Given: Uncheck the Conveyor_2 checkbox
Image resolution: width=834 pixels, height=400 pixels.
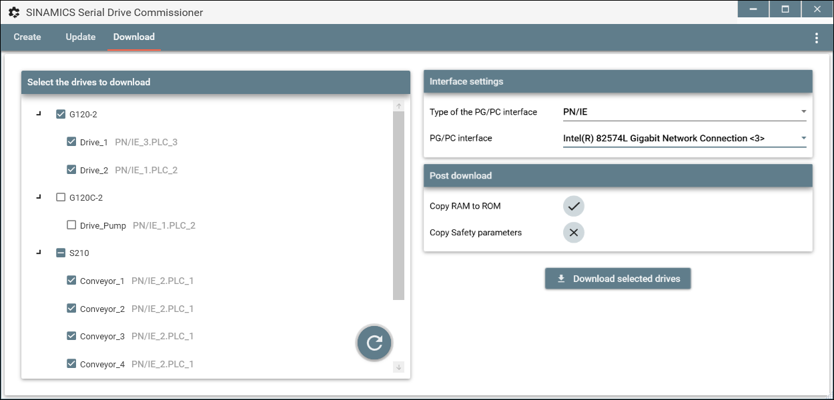Looking at the screenshot, I should tap(71, 309).
